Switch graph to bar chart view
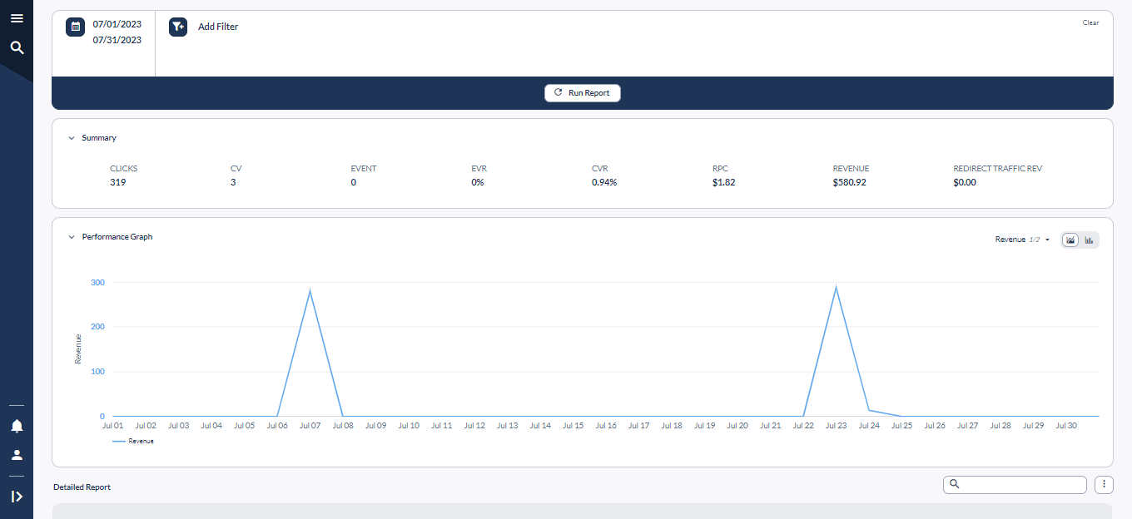The width and height of the screenshot is (1132, 519). (x=1089, y=240)
